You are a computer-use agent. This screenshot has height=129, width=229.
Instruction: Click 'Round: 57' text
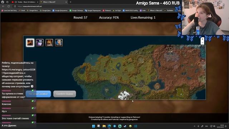tap(80, 18)
